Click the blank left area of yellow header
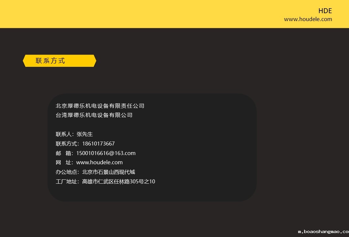 pyautogui.click(x=99, y=14)
